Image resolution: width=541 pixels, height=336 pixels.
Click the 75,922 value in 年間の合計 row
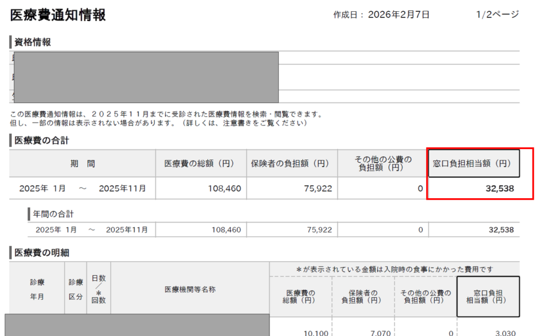(320, 230)
